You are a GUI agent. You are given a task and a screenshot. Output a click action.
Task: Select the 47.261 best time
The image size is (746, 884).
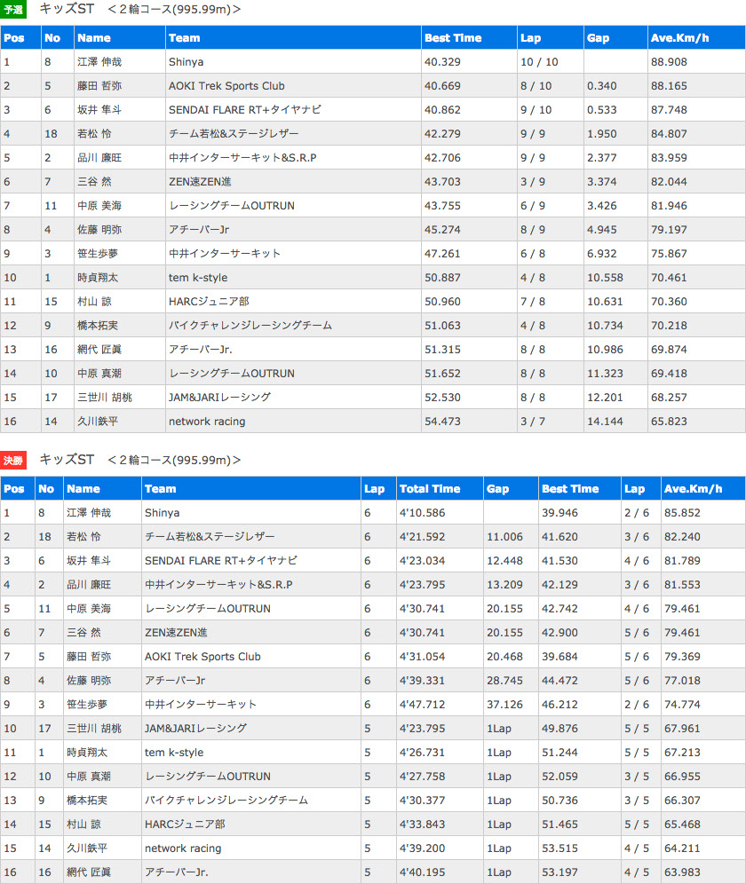coord(442,254)
